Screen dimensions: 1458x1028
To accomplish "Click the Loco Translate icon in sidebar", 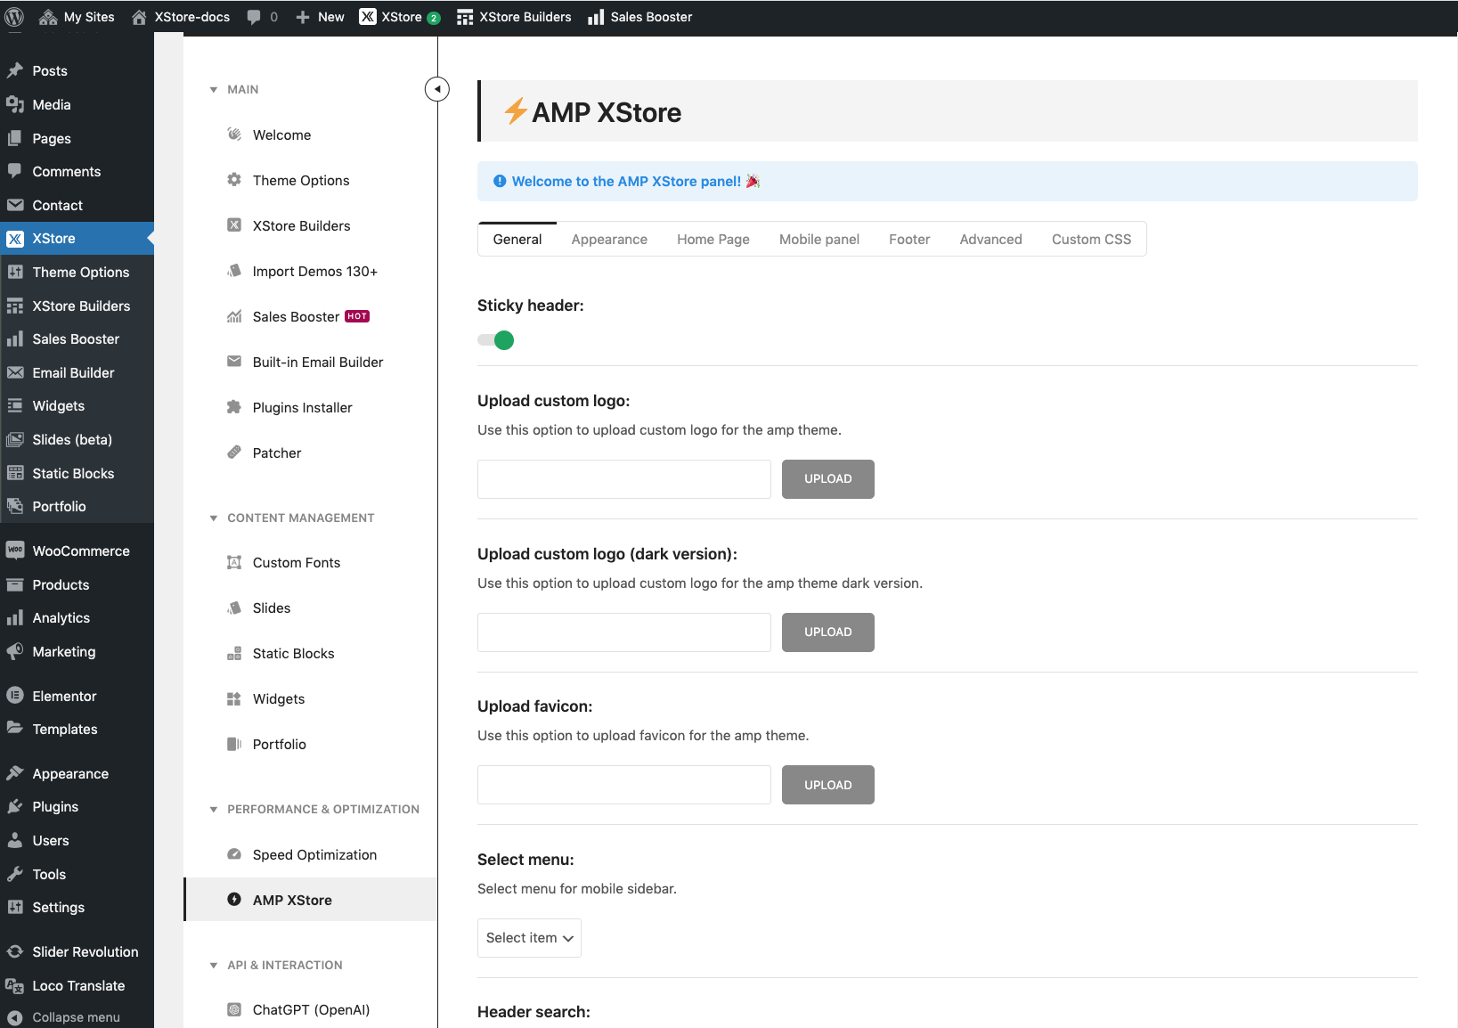I will click(15, 985).
